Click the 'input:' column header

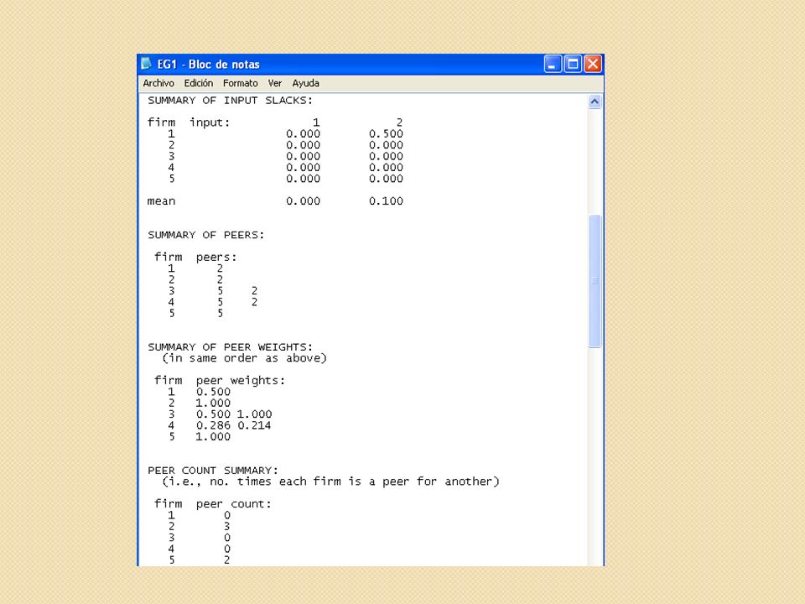coord(210,122)
